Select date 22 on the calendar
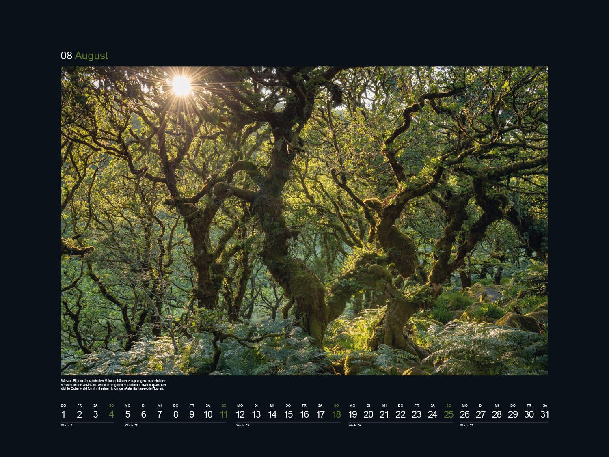This screenshot has height=457, width=609. click(400, 414)
